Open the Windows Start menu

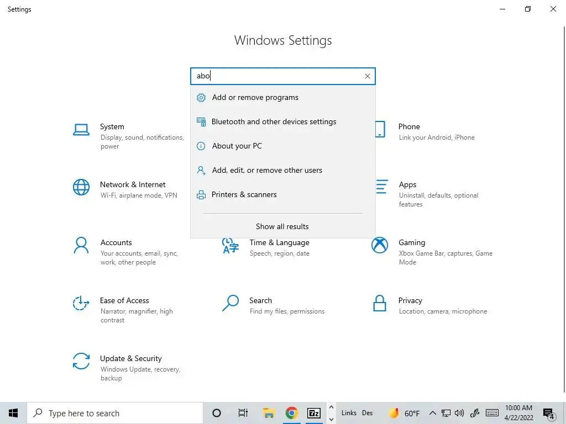pos(13,413)
